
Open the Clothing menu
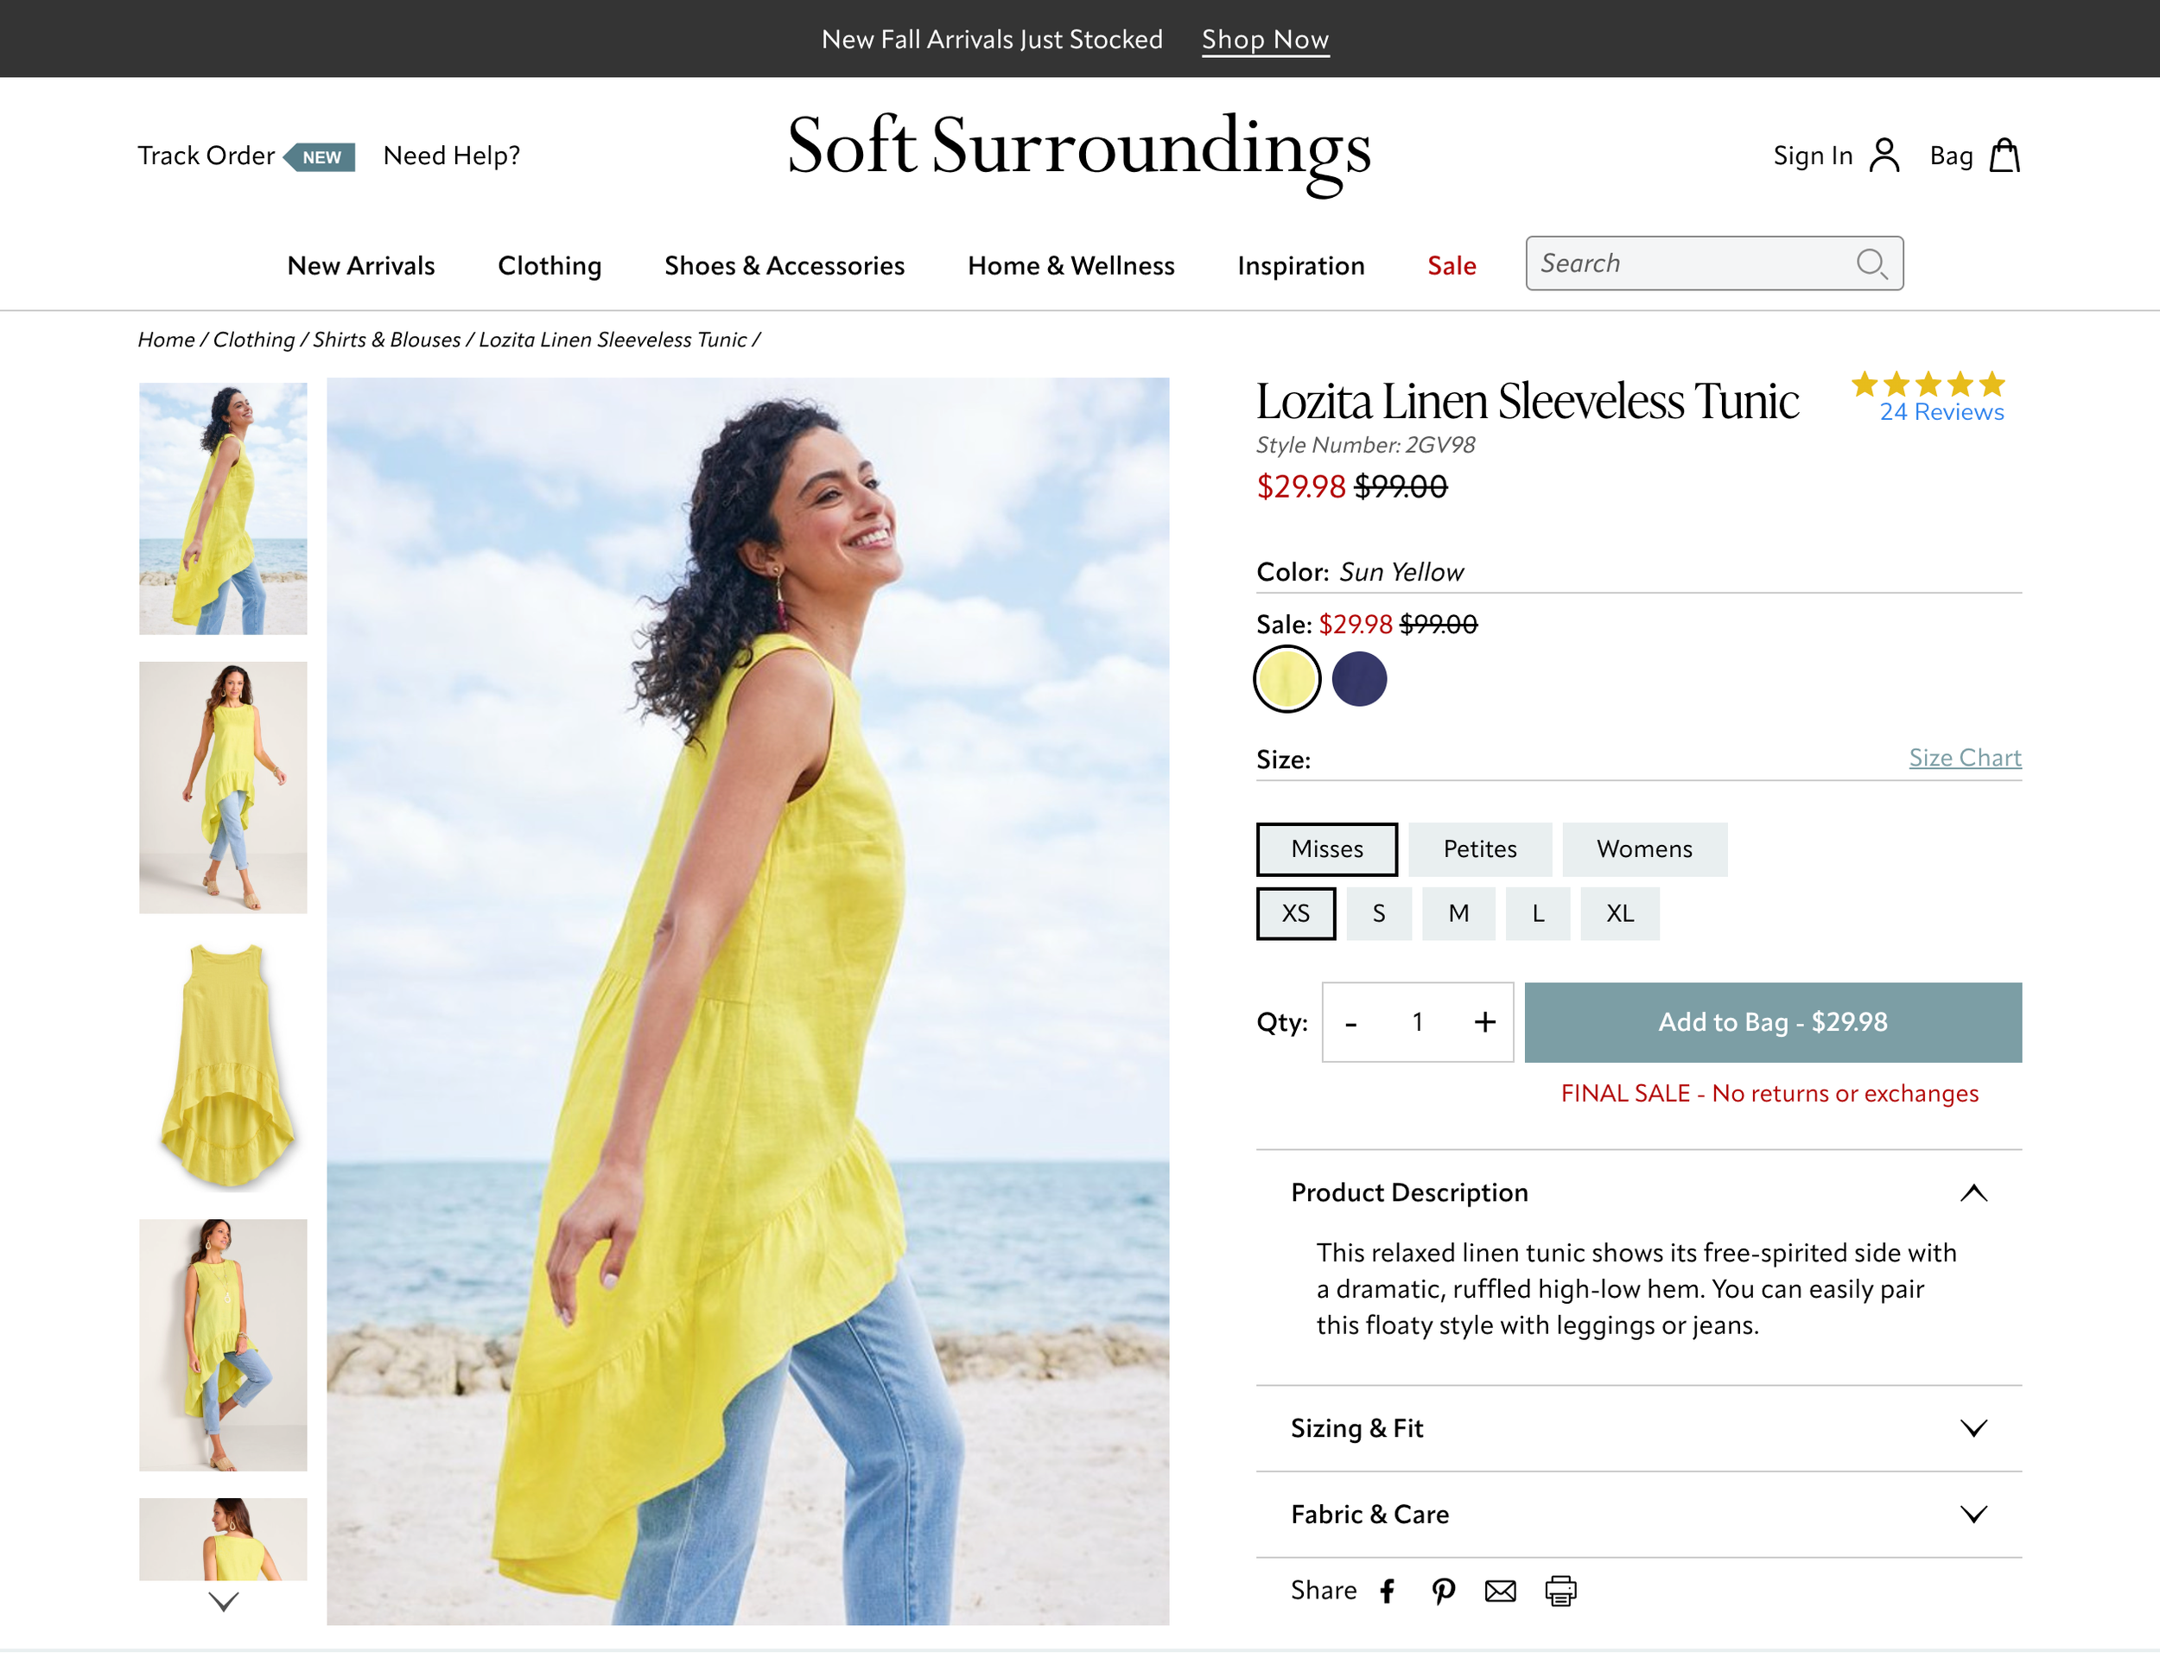click(549, 265)
